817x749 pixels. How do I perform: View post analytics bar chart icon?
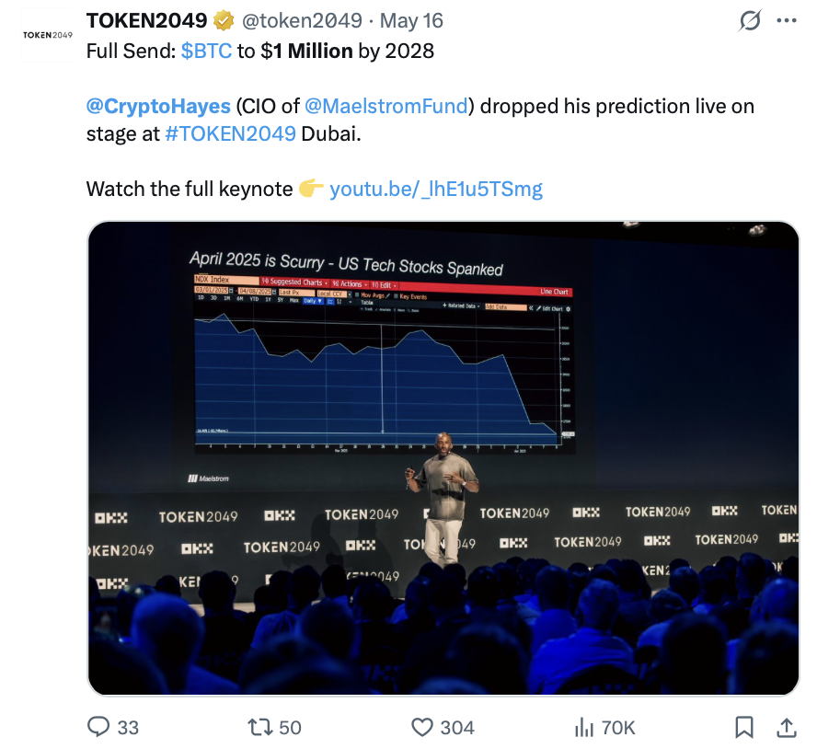point(584,727)
